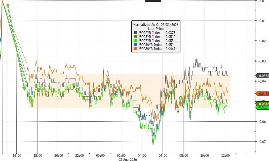The width and height of the screenshot is (269, 161).
Task: Click the USGG30YR orange legend swatch
Action: click(x=135, y=49)
